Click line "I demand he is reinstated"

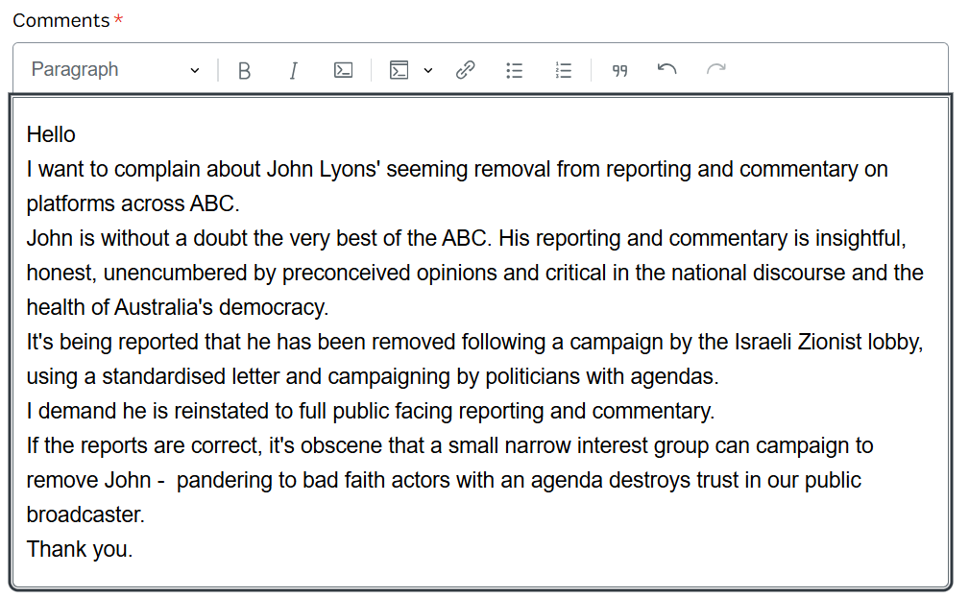tap(370, 412)
